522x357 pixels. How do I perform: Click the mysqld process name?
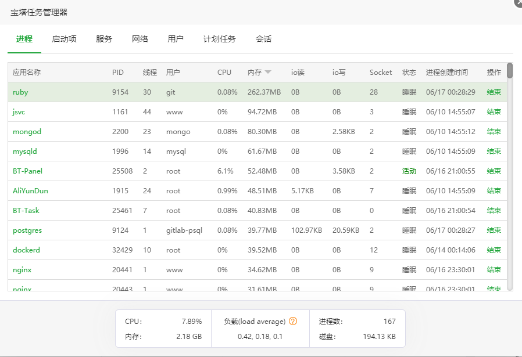coord(26,151)
